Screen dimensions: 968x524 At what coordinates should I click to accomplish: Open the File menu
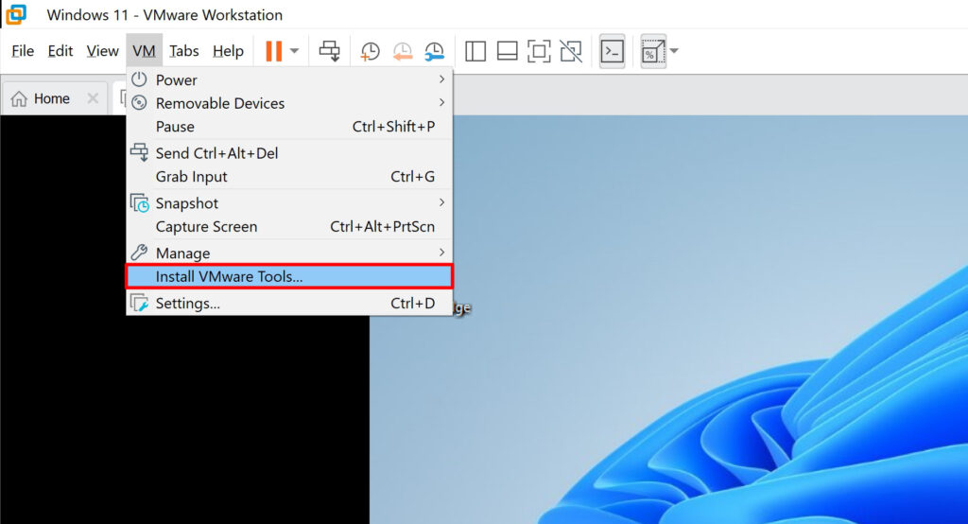point(23,51)
